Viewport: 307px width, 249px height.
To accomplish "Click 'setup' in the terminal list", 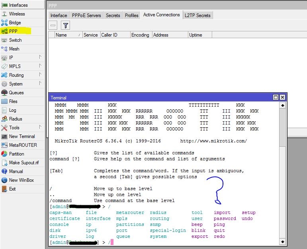I will 248,213.
